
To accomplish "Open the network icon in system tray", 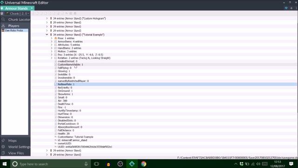I will pos(253,164).
